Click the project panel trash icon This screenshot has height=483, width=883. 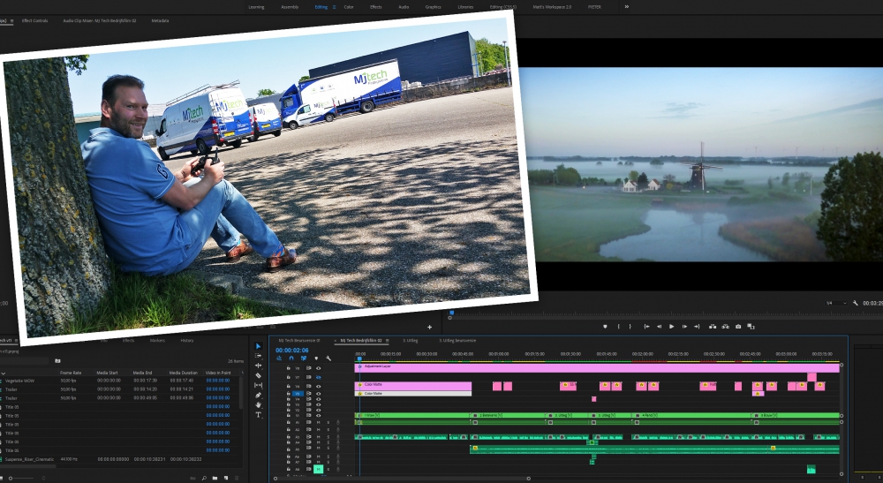[237, 478]
